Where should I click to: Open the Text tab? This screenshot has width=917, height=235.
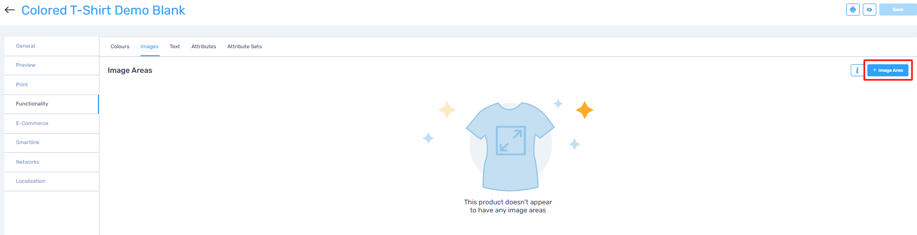click(x=175, y=46)
